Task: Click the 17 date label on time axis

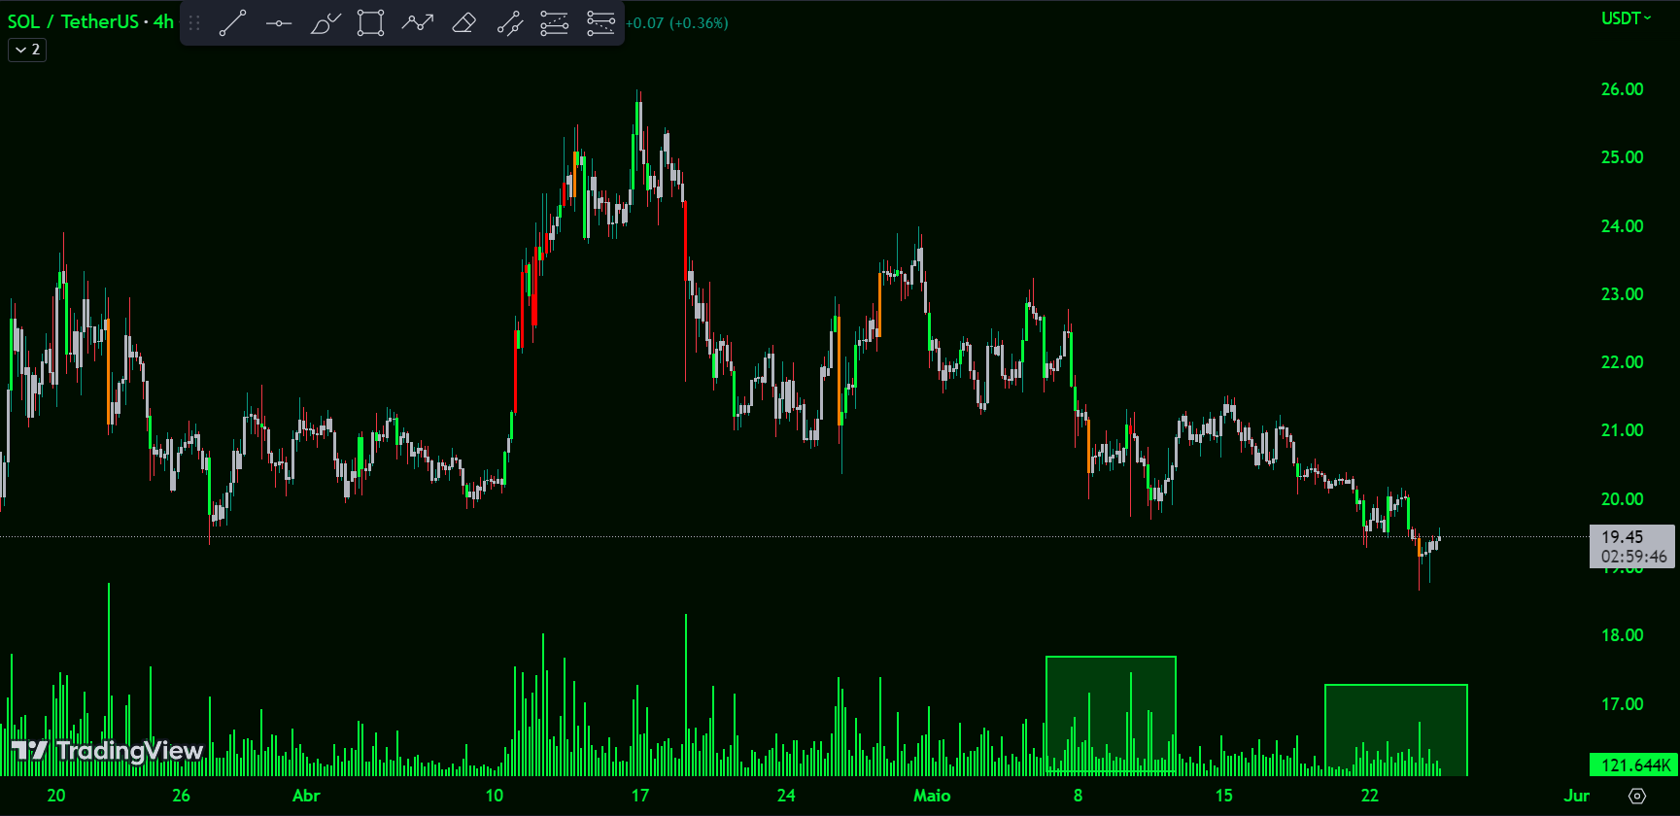Action: (640, 796)
